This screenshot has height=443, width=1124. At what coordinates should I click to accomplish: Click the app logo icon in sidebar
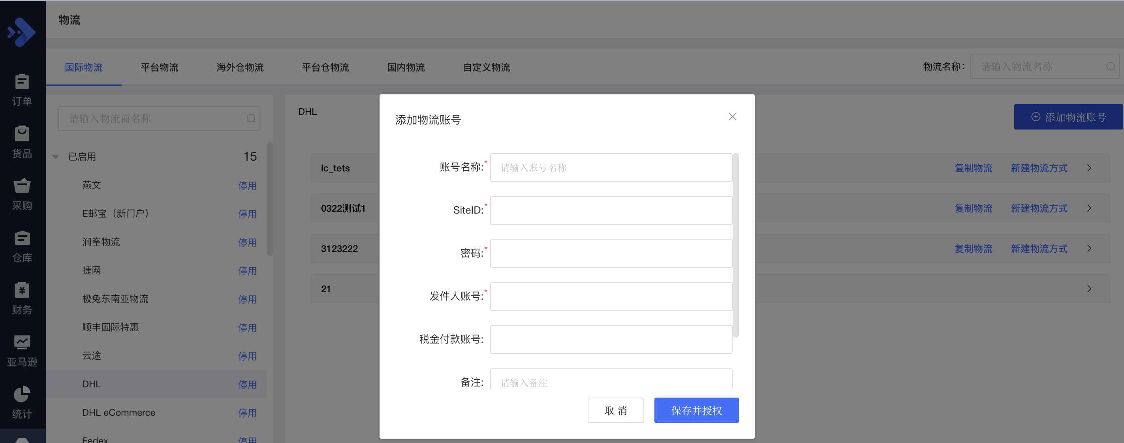(22, 32)
